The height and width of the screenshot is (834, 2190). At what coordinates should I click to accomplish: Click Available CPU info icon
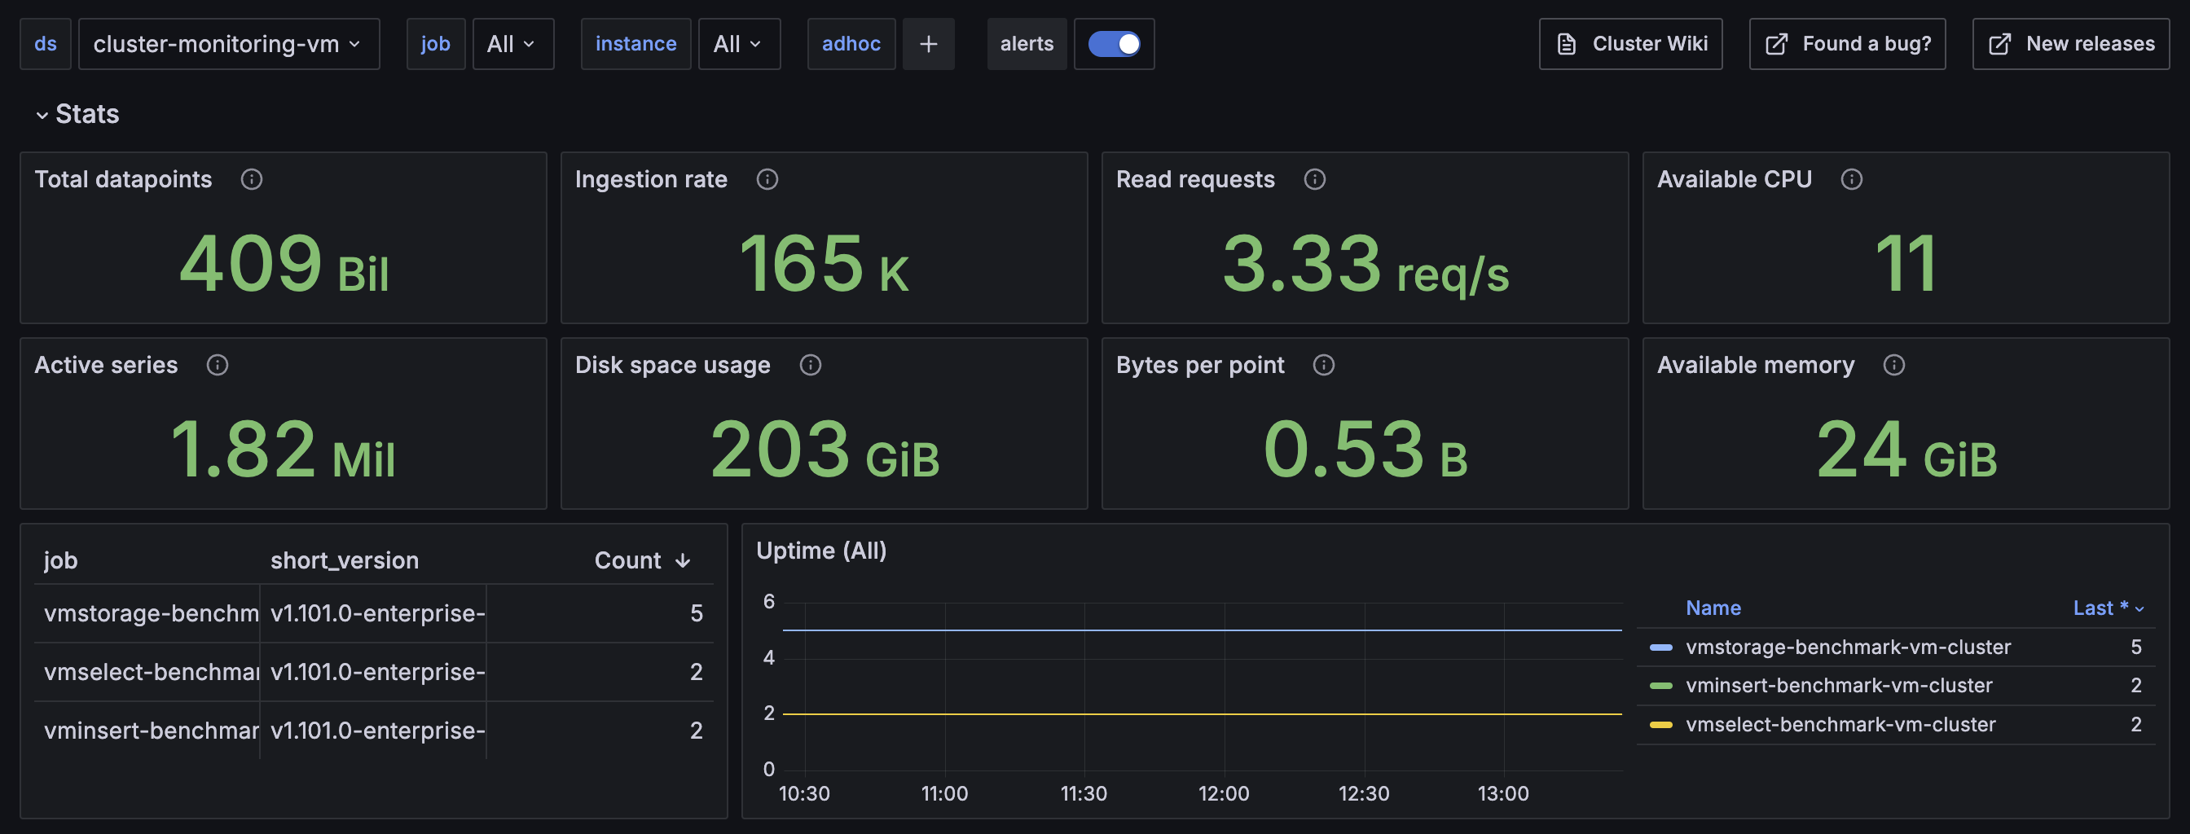click(1851, 179)
